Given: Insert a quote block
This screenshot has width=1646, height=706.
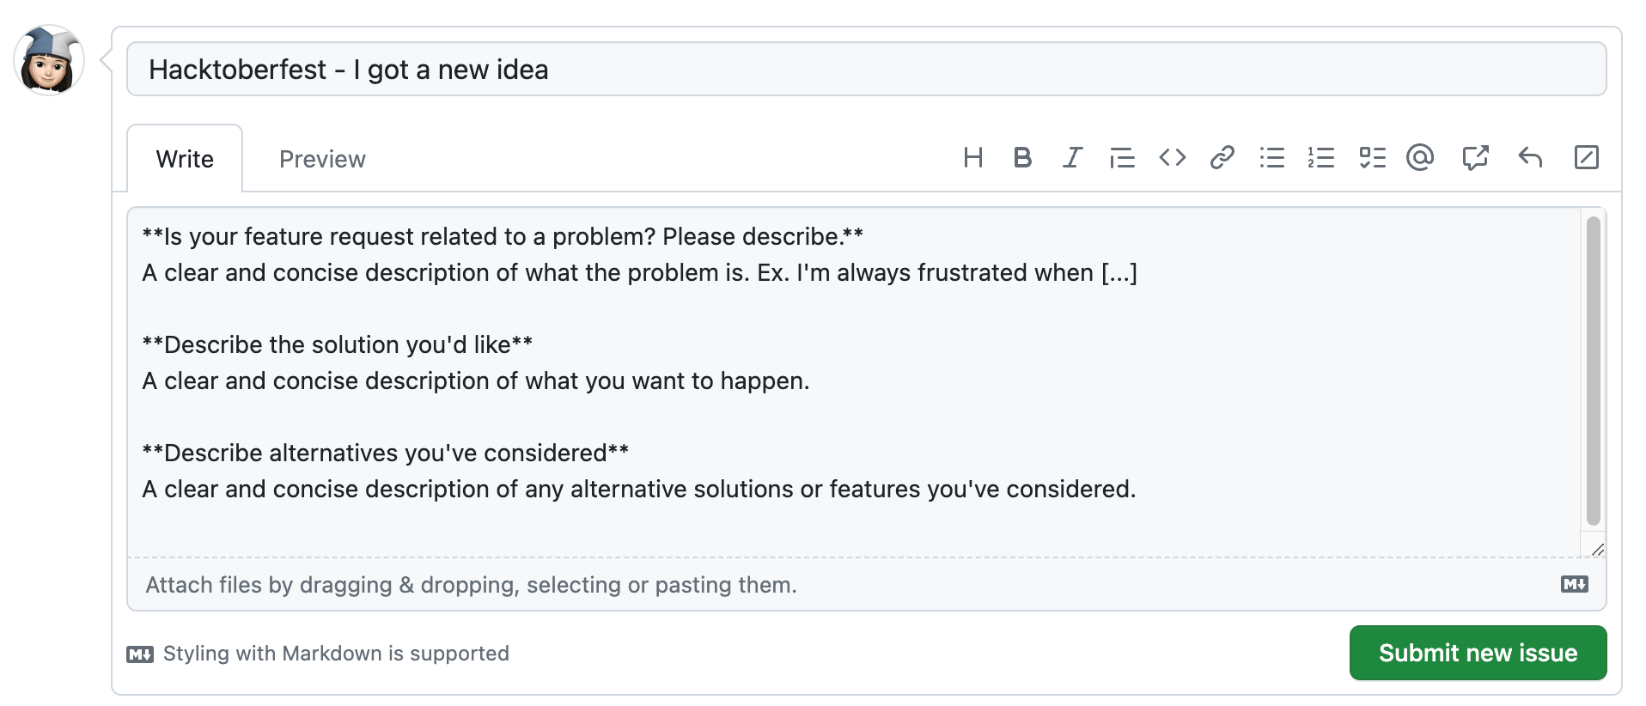Looking at the screenshot, I should click(1122, 158).
